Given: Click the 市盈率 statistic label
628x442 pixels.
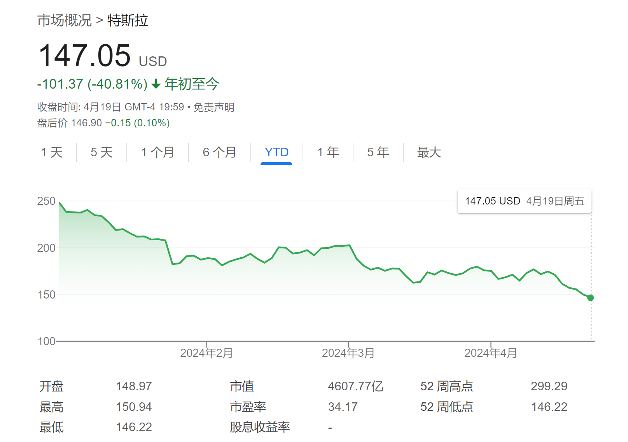Looking at the screenshot, I should 248,407.
